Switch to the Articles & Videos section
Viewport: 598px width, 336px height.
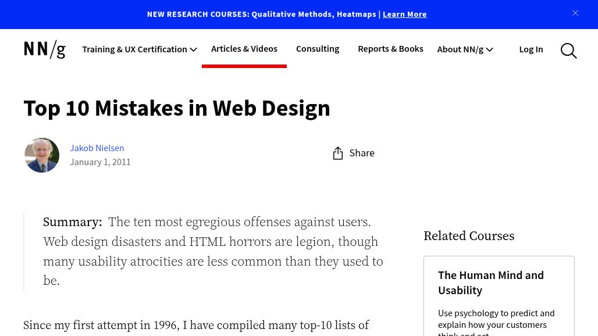click(244, 48)
